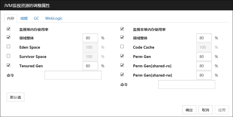Click Tenured Gen threshold field
The height and width of the screenshot is (117, 233).
(x=90, y=66)
